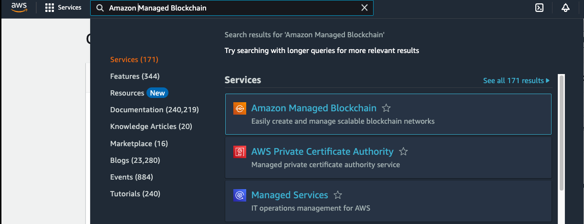
Task: Favorite AWS Private Certificate Authority with the star
Action: [403, 152]
